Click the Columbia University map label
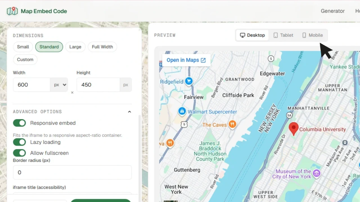 click(x=322, y=129)
